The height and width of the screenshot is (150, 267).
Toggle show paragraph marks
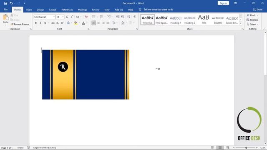tap(135, 17)
